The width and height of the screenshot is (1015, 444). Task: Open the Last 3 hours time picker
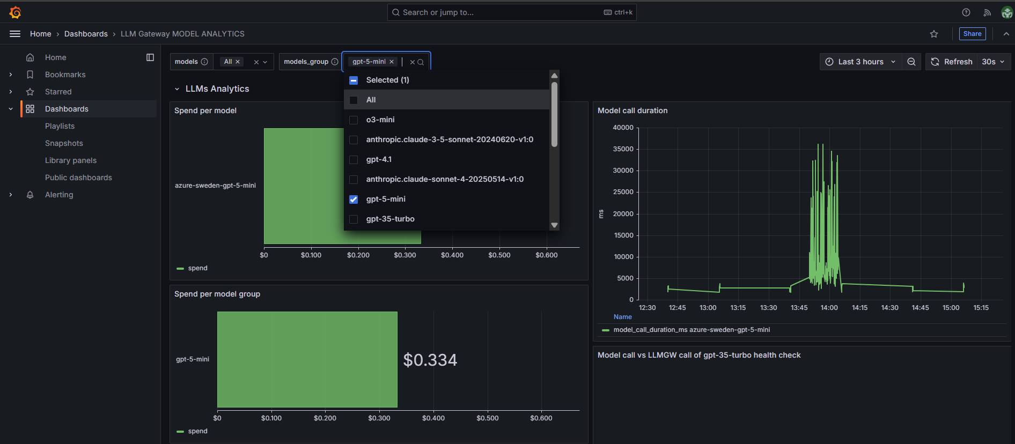pos(860,62)
